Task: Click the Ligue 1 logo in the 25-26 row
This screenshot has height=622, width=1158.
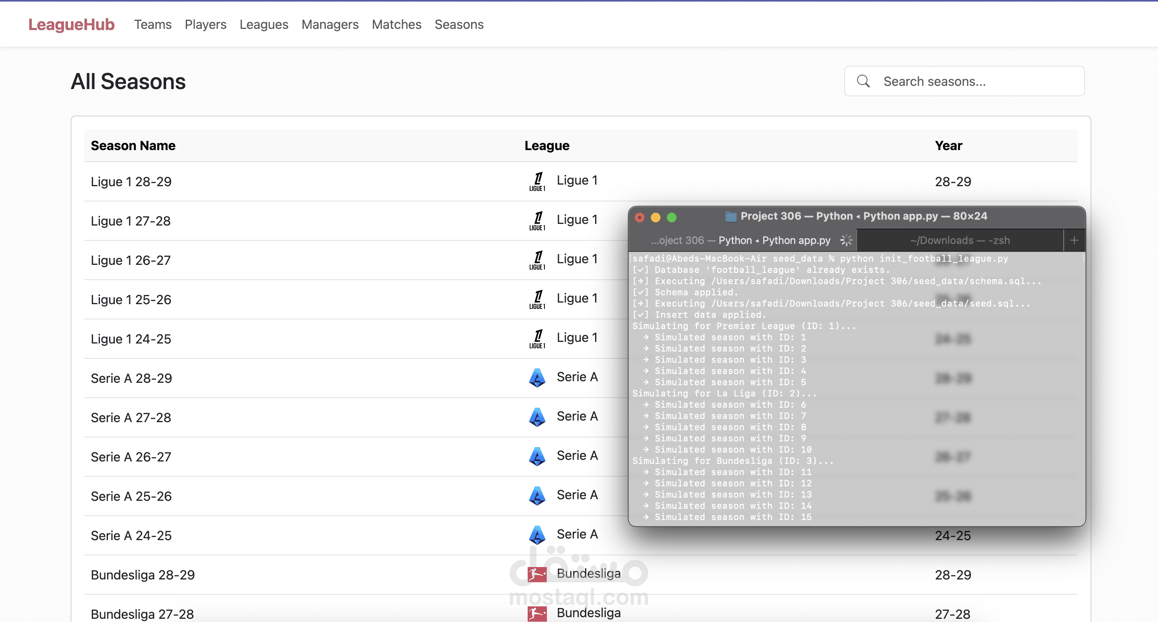Action: point(537,299)
